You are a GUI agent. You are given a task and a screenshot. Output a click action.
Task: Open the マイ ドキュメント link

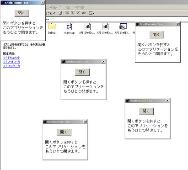[11, 58]
